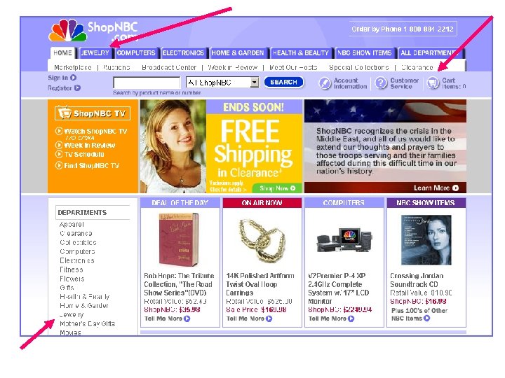Image resolution: width=505 pixels, height=378 pixels.
Task: Switch to the ELECTRONICS tab
Action: click(x=183, y=53)
